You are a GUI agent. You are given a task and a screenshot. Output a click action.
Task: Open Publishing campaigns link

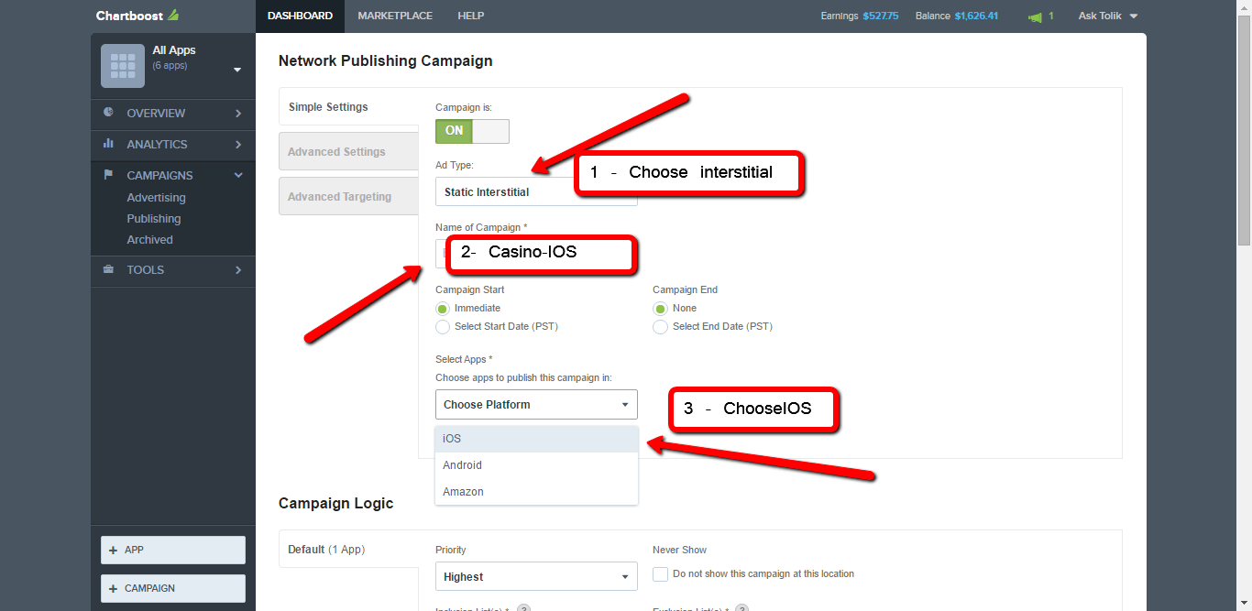pos(154,219)
